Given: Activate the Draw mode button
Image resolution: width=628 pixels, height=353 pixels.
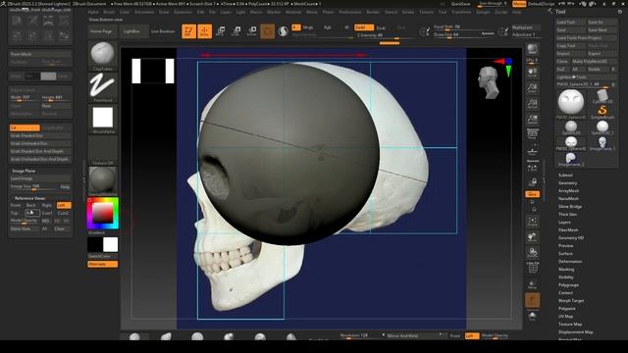Looking at the screenshot, I should pyautogui.click(x=205, y=31).
